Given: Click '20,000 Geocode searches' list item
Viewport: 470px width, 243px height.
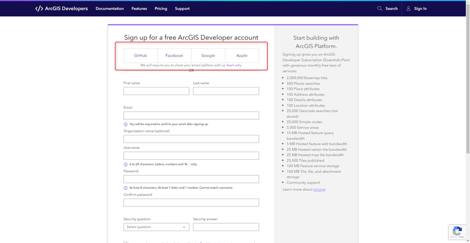Looking at the screenshot, I should tap(312, 114).
